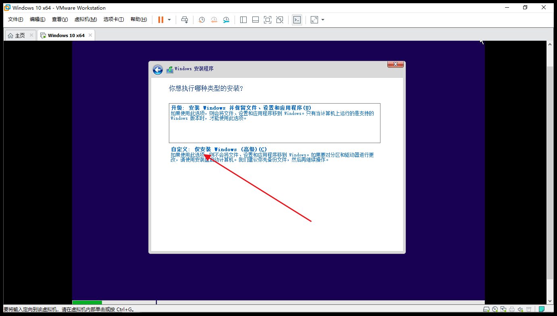Click the VMware Workstation title bar icon
This screenshot has width=557, height=316.
click(x=7, y=7)
